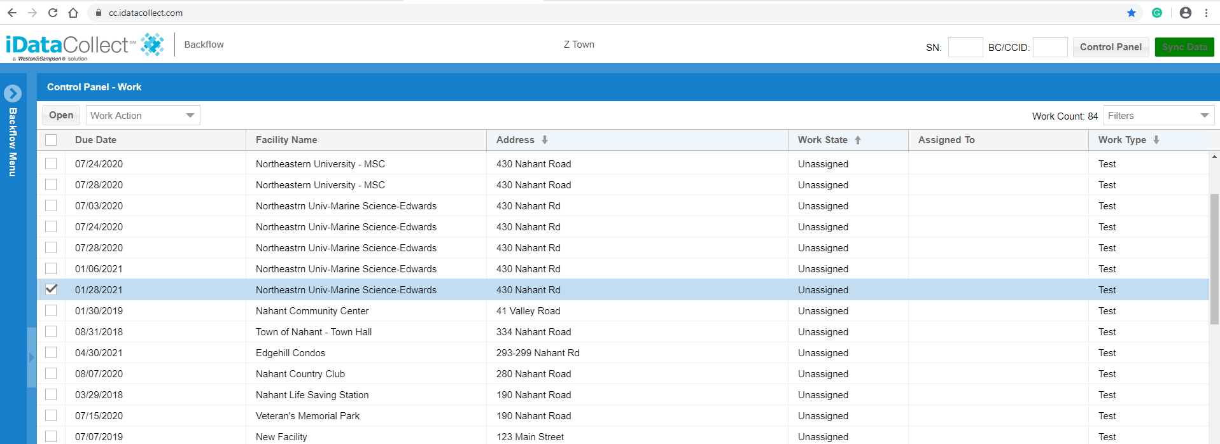Toggle the select-all checkbox in header

pyautogui.click(x=51, y=140)
